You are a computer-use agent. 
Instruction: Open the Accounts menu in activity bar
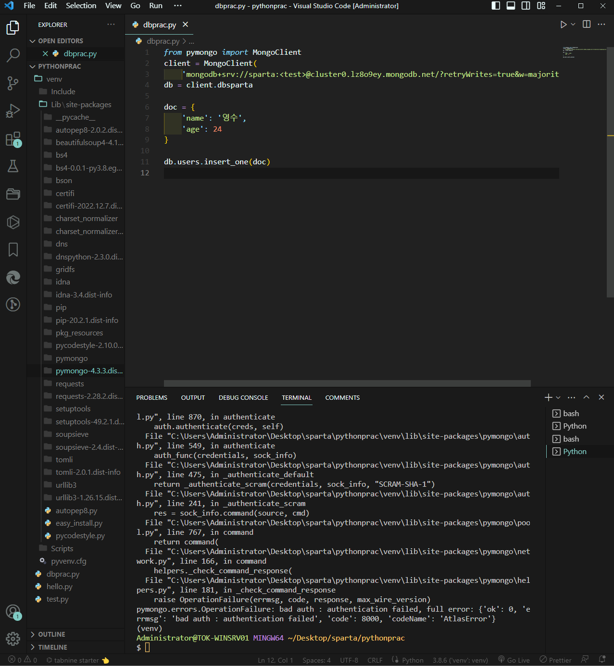(13, 612)
